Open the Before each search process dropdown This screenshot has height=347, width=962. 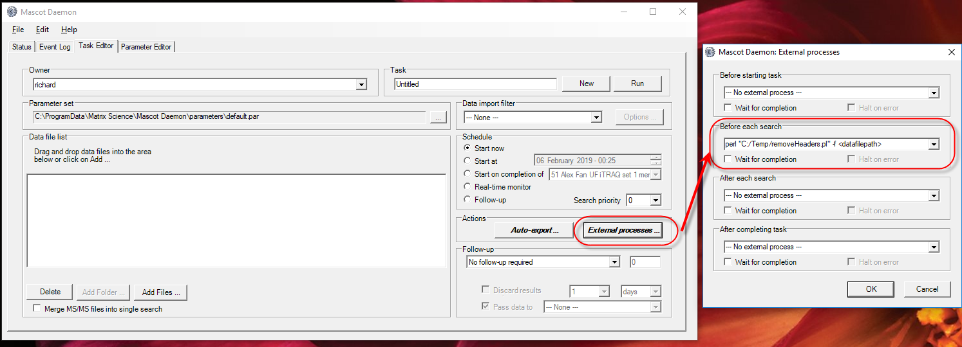[x=934, y=144]
